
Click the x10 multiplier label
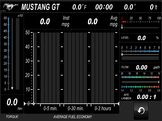tap(20, 16)
